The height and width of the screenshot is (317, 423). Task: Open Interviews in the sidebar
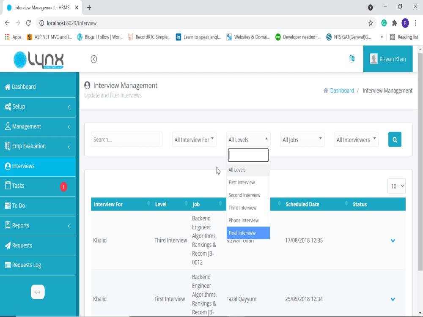point(38,166)
